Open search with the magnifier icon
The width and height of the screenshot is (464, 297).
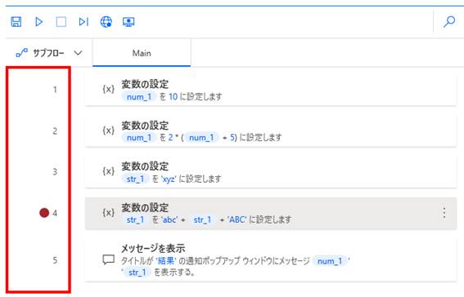(449, 21)
